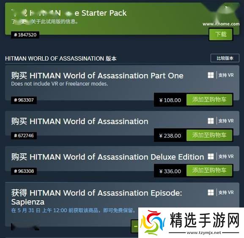Screen dimensions: 244x238
Task: Add World of Assassination ¥238.00 to cart
Action: [209, 135]
